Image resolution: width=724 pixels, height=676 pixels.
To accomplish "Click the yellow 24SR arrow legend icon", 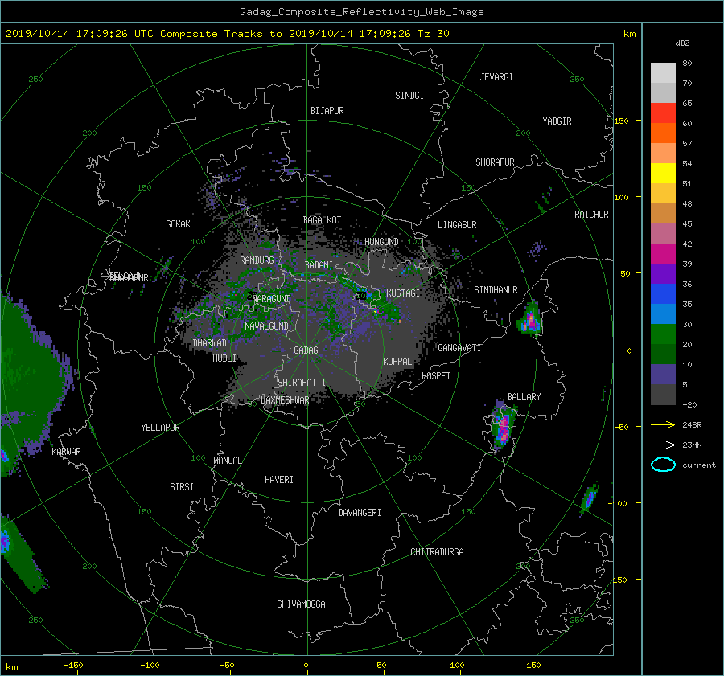I will pyautogui.click(x=663, y=424).
